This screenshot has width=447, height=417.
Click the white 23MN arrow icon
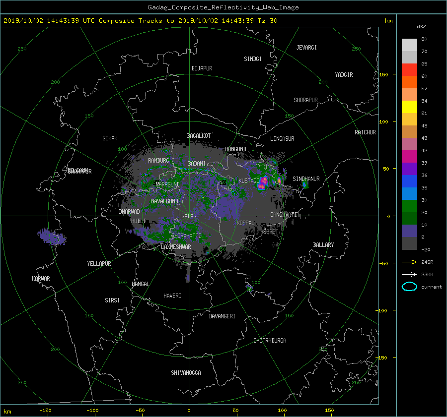(x=409, y=274)
